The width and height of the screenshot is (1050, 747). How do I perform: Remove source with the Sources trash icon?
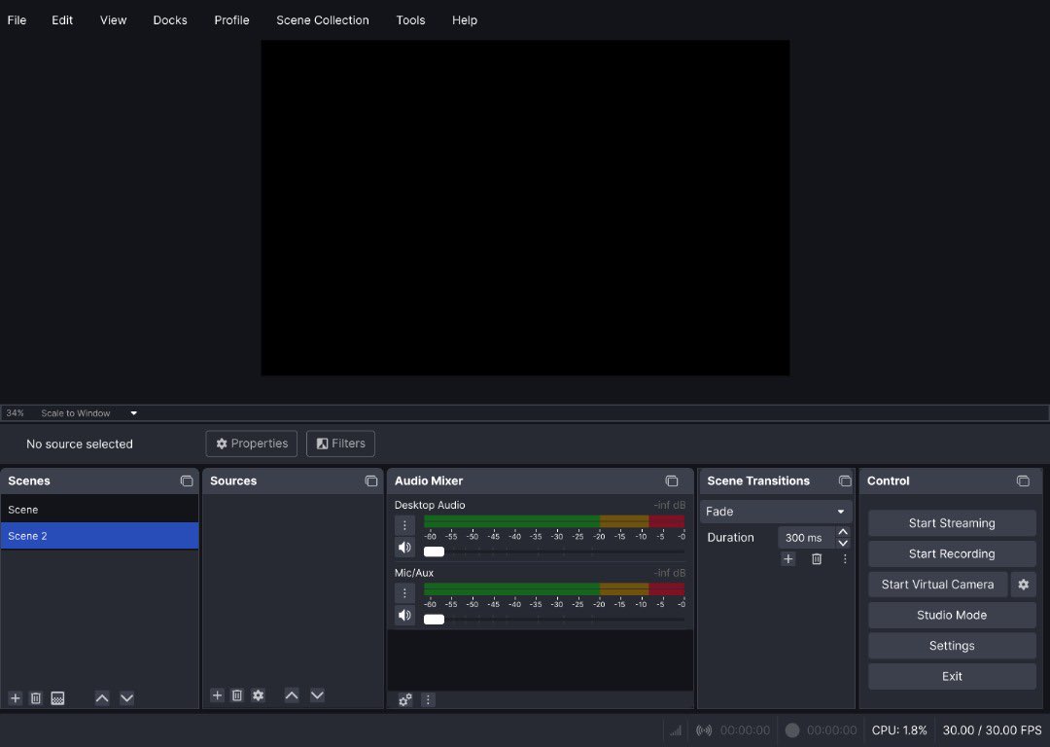click(x=237, y=695)
